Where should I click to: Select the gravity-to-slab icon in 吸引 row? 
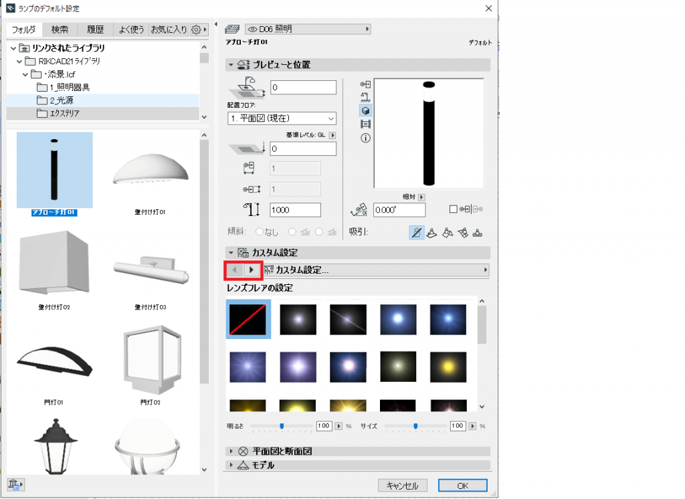431,232
